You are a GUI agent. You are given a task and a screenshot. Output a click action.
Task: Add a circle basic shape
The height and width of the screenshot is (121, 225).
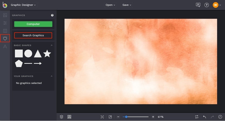click(28, 53)
